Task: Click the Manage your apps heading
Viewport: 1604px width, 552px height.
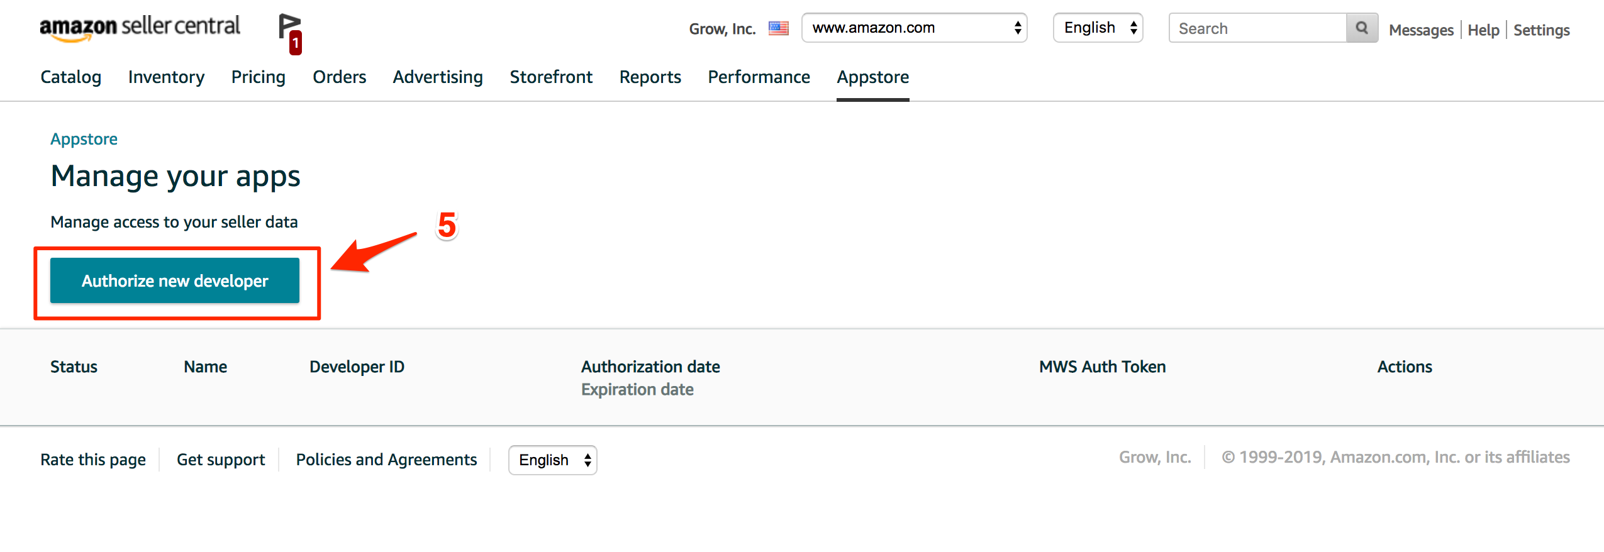Action: coord(175,177)
